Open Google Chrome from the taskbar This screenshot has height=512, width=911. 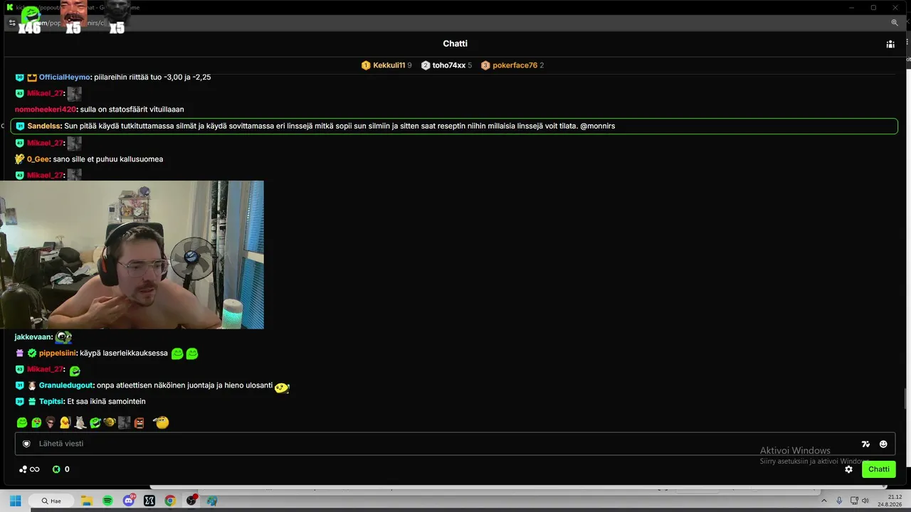click(x=170, y=501)
